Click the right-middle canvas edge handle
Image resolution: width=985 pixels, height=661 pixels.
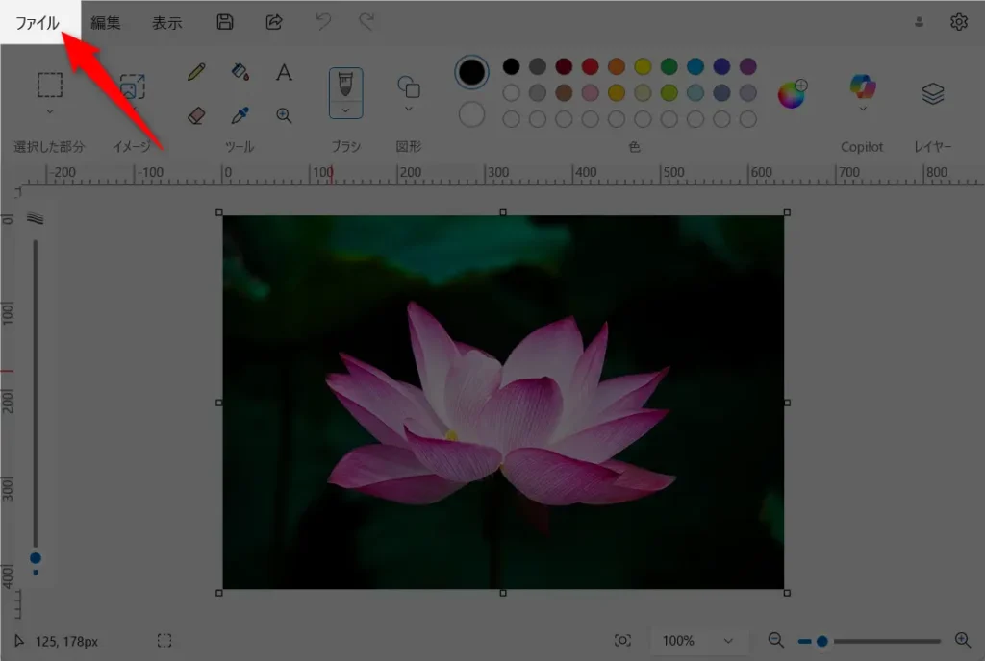pyautogui.click(x=787, y=403)
